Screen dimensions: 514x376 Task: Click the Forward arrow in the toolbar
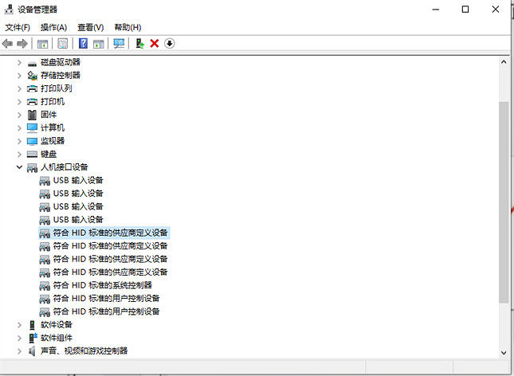click(x=23, y=43)
